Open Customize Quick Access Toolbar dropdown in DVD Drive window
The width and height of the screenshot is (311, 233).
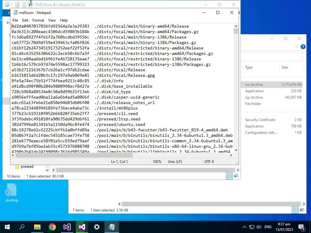coord(30,5)
